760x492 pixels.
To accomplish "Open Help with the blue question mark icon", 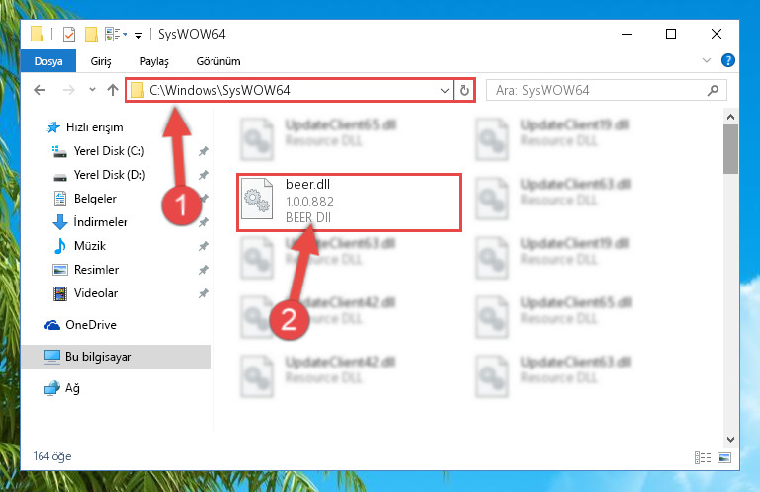I will 727,60.
